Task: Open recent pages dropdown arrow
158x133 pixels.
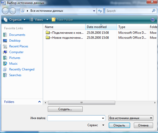Action: (18, 11)
